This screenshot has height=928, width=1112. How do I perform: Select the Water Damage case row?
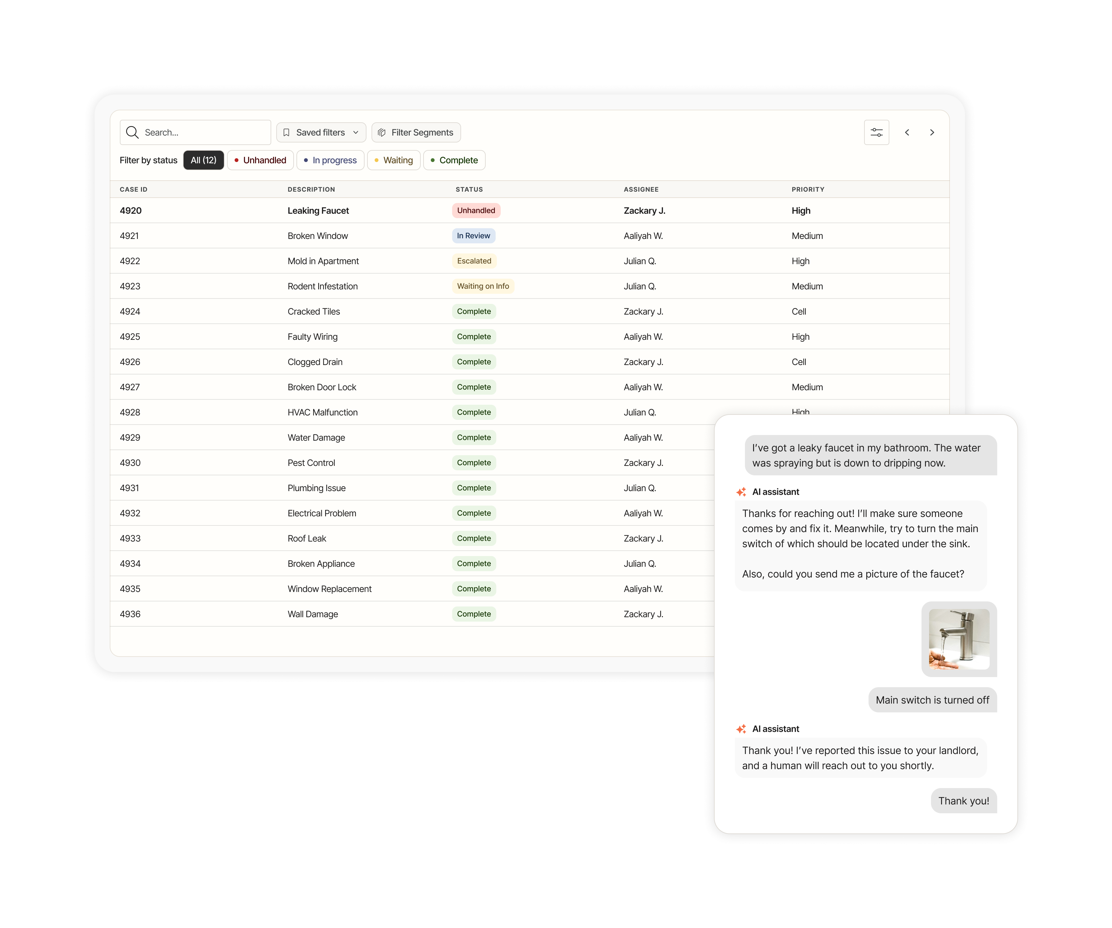(x=412, y=438)
